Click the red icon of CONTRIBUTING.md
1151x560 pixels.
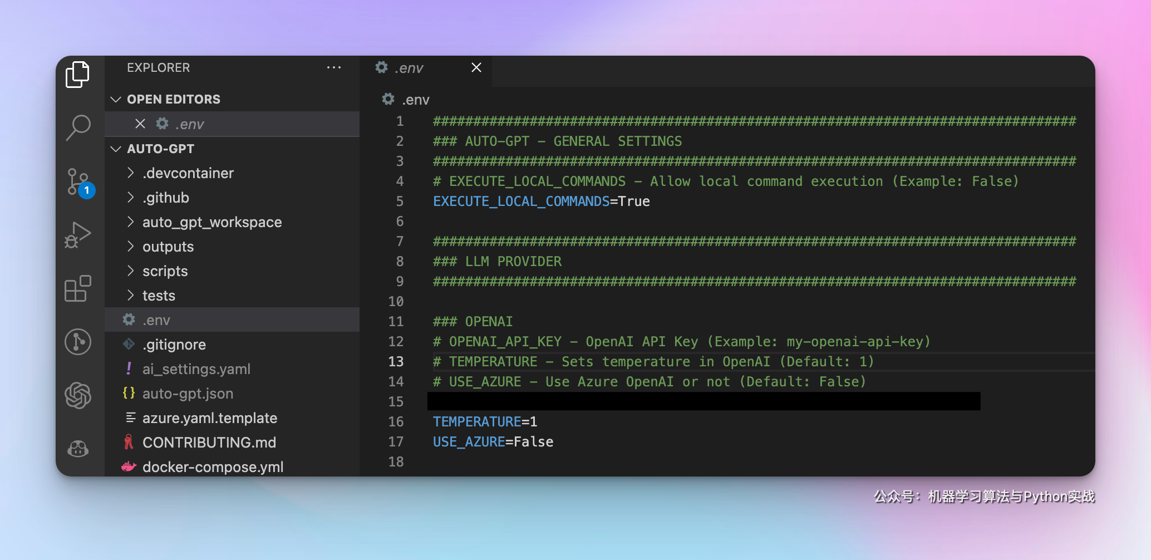(x=129, y=442)
